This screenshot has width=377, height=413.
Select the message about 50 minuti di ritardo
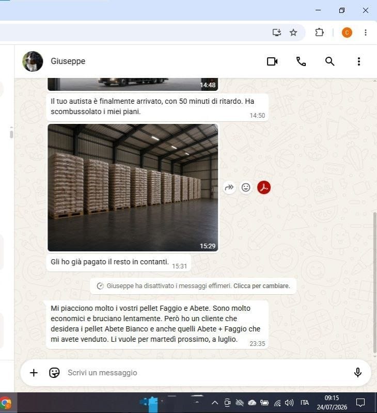click(x=158, y=107)
